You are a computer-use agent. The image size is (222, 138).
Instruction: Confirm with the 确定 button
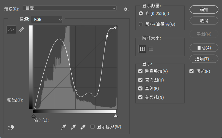click(204, 9)
